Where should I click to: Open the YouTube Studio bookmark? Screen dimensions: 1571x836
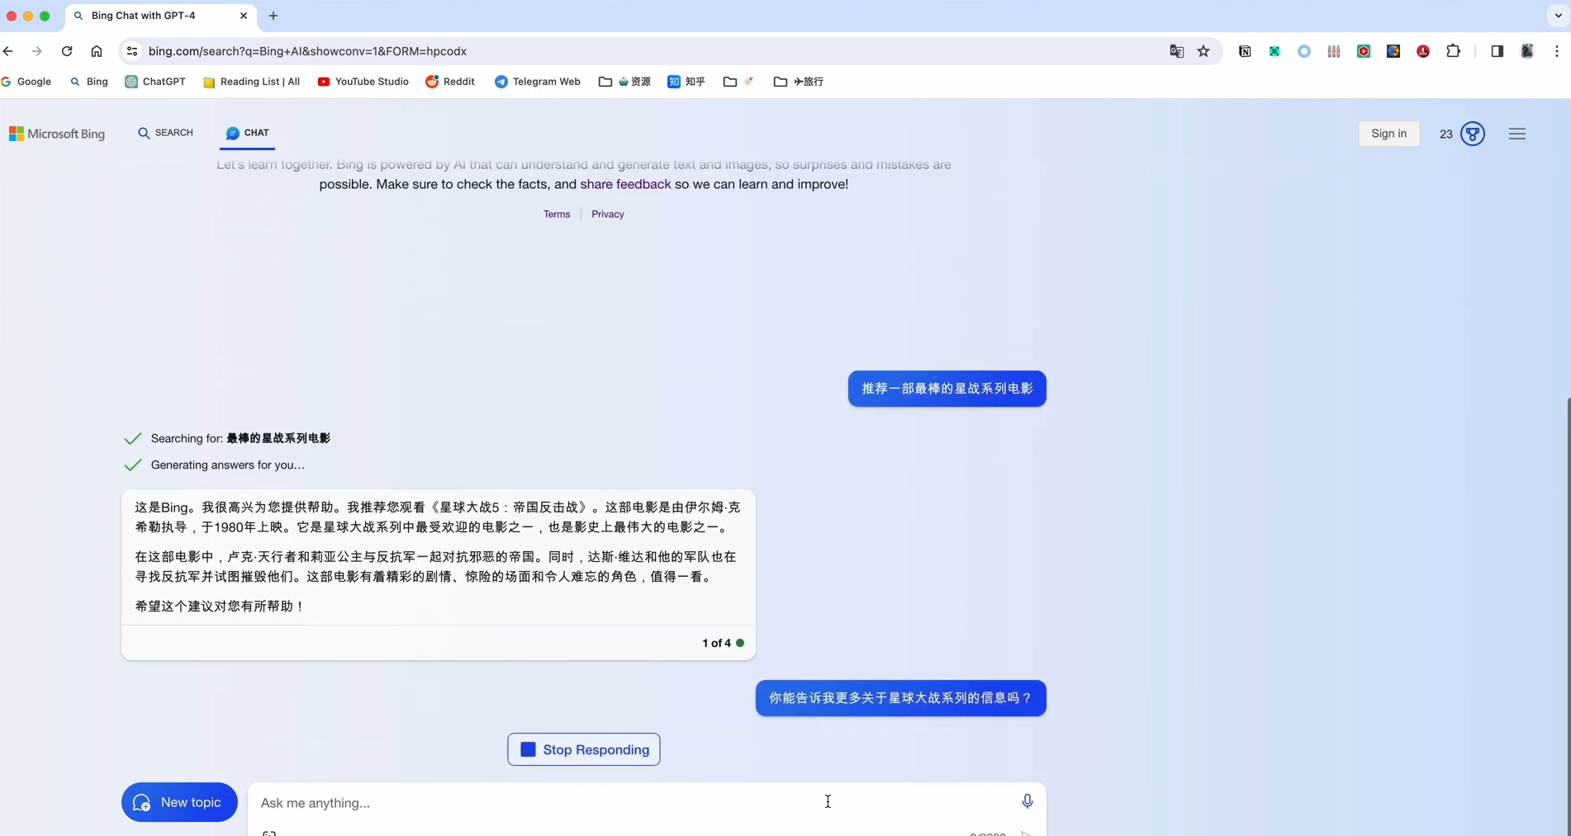(x=363, y=82)
